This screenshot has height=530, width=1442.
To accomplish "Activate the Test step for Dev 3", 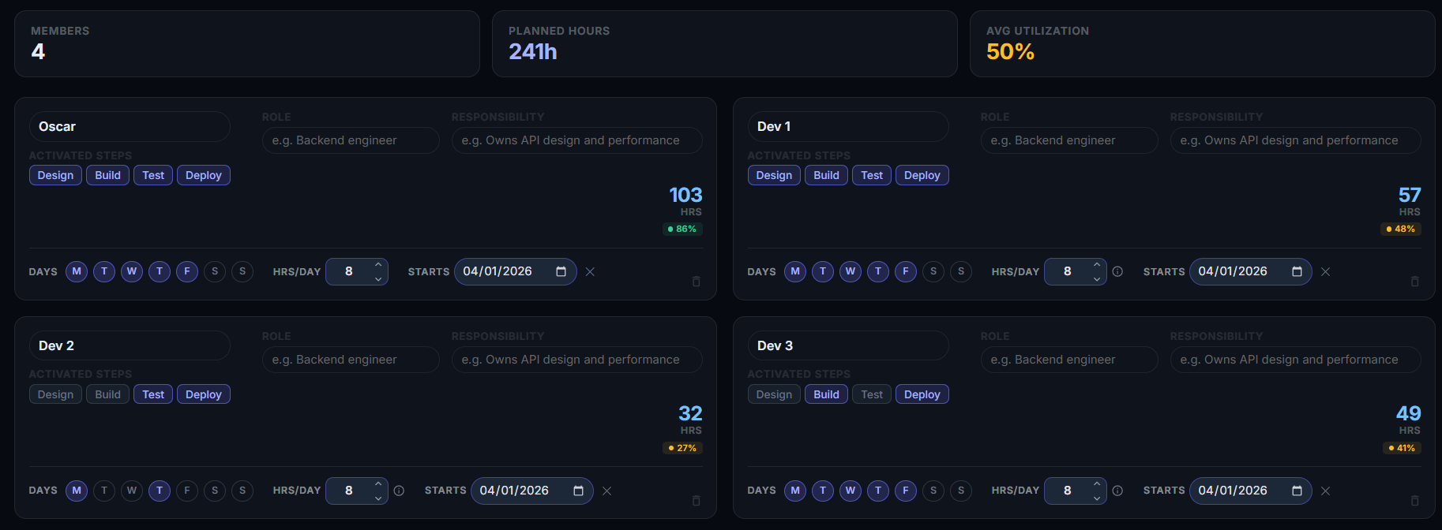I will [872, 394].
